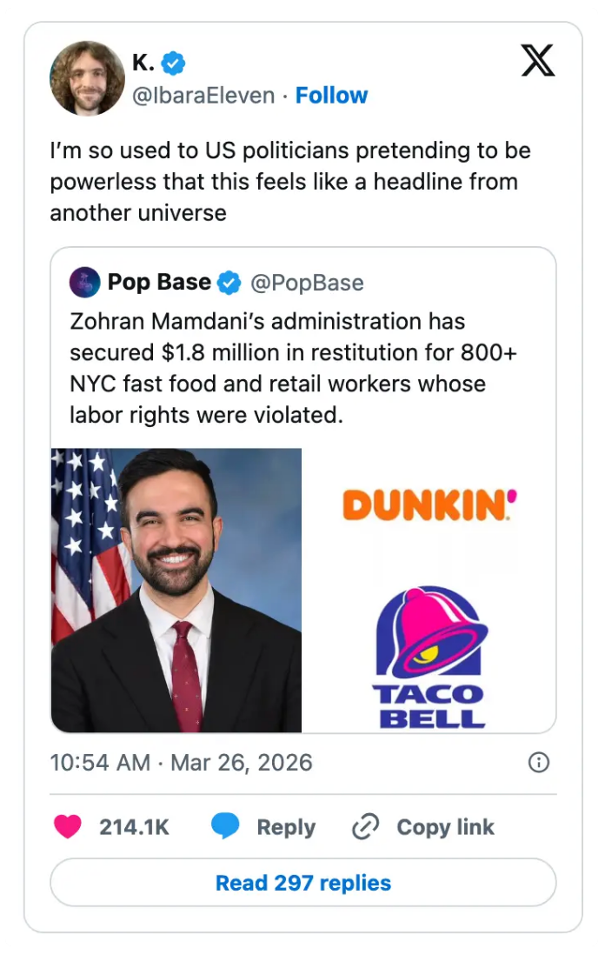Click Pop Base's verified checkmark

pos(228,282)
